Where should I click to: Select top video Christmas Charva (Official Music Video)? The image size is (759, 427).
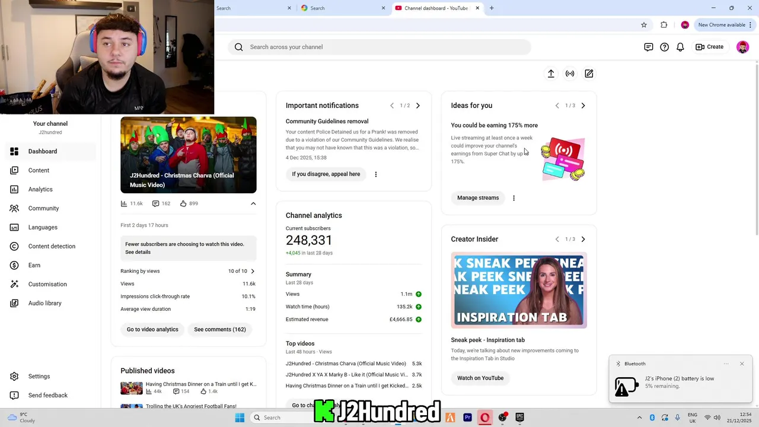(x=346, y=364)
